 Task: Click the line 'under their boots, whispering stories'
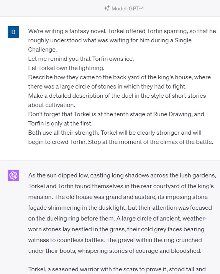(x=115, y=251)
